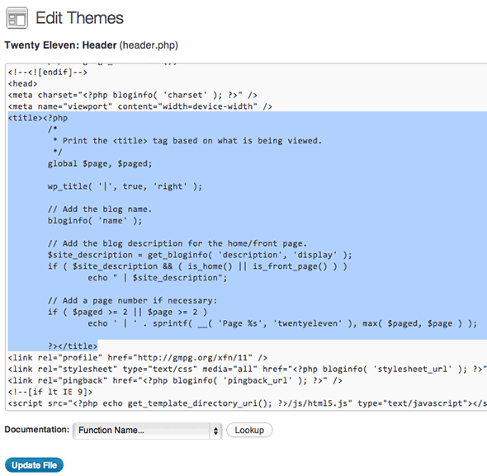Click the echo " | $site_description" line

(x=157, y=277)
